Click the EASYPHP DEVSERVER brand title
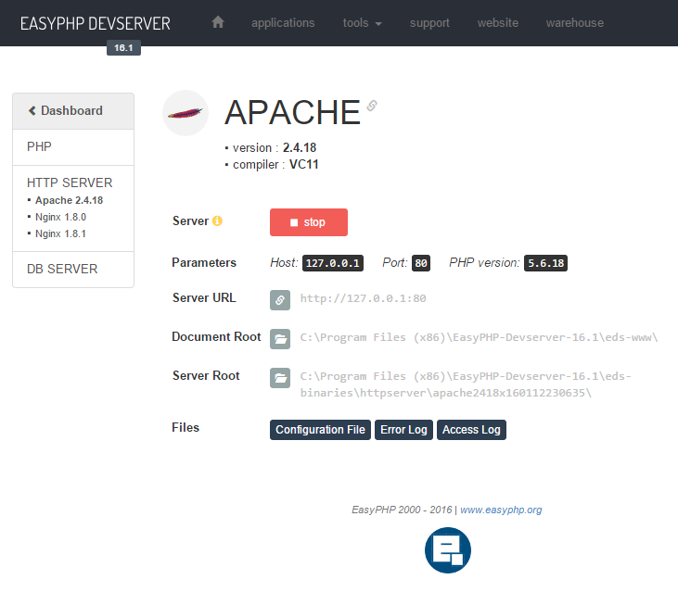Image resolution: width=678 pixels, height=592 pixels. click(96, 23)
